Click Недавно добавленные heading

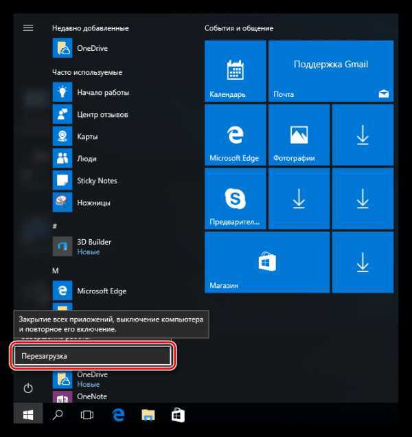tap(90, 28)
